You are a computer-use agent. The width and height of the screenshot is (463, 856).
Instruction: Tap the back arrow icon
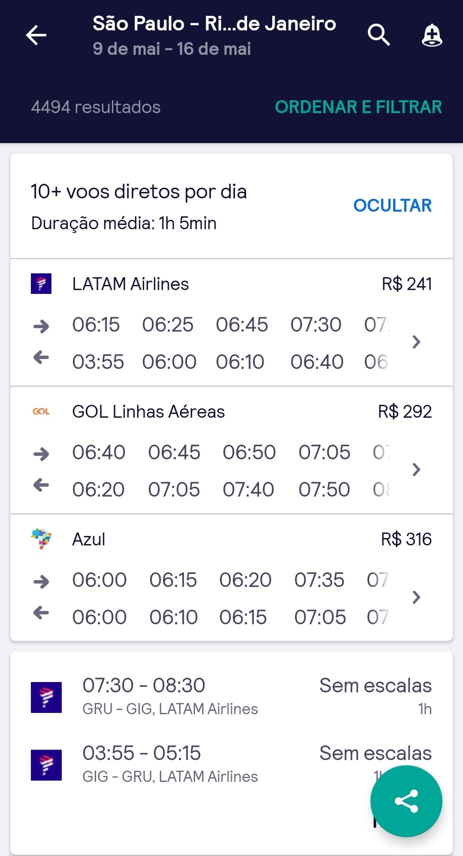point(36,35)
